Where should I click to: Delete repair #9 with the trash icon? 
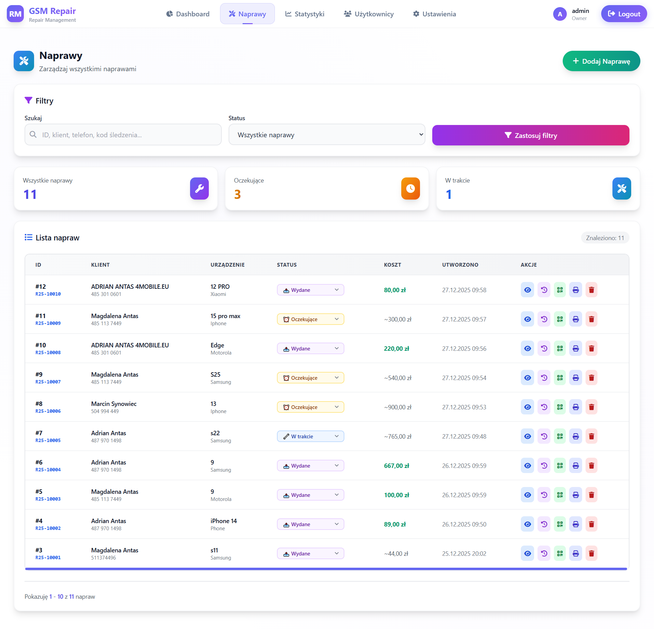coord(591,378)
